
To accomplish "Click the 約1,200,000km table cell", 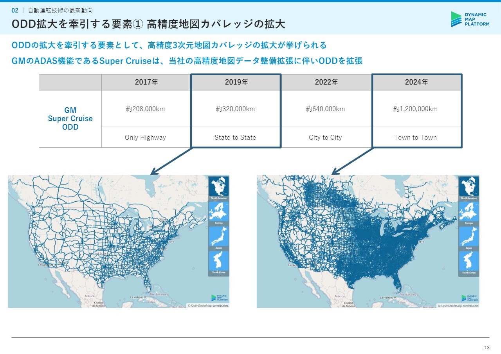I will 415,109.
